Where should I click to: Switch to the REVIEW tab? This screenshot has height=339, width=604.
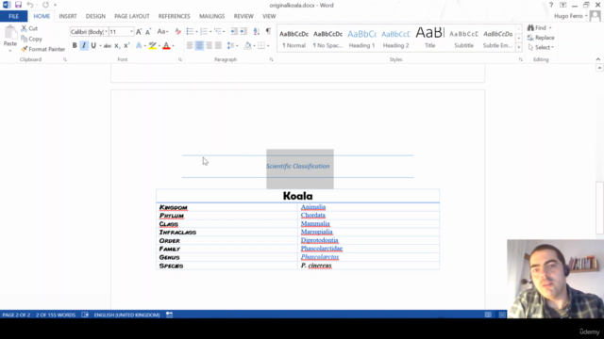243,16
